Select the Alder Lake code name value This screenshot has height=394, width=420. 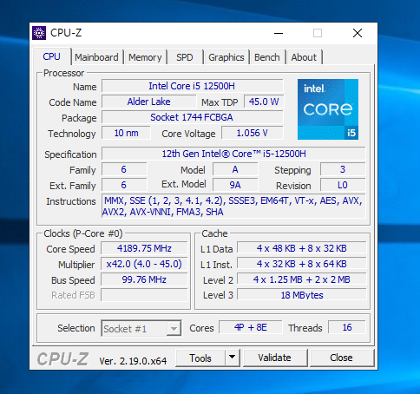click(148, 102)
